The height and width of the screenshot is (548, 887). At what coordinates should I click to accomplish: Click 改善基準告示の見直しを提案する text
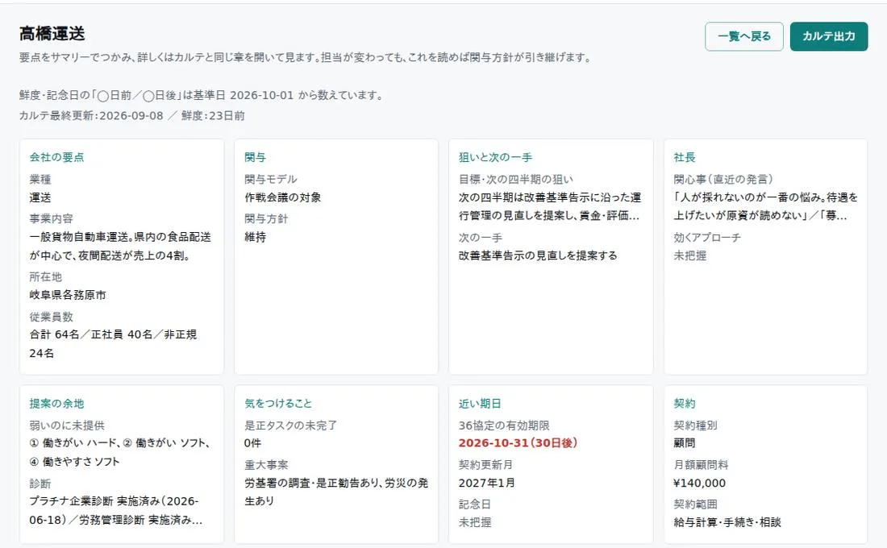pos(538,255)
